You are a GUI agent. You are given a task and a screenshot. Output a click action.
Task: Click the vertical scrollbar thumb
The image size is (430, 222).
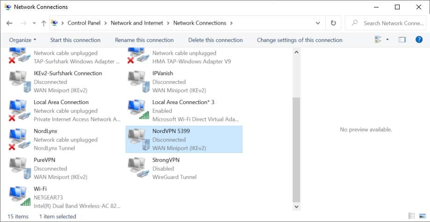click(296, 149)
